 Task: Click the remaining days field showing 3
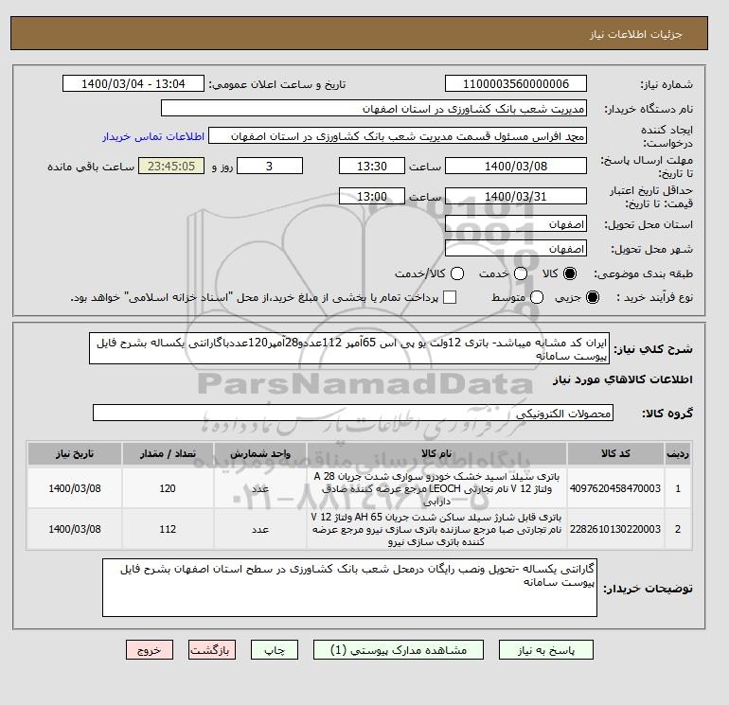[270, 166]
